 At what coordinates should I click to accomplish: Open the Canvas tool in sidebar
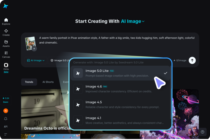(x=6, y=55)
